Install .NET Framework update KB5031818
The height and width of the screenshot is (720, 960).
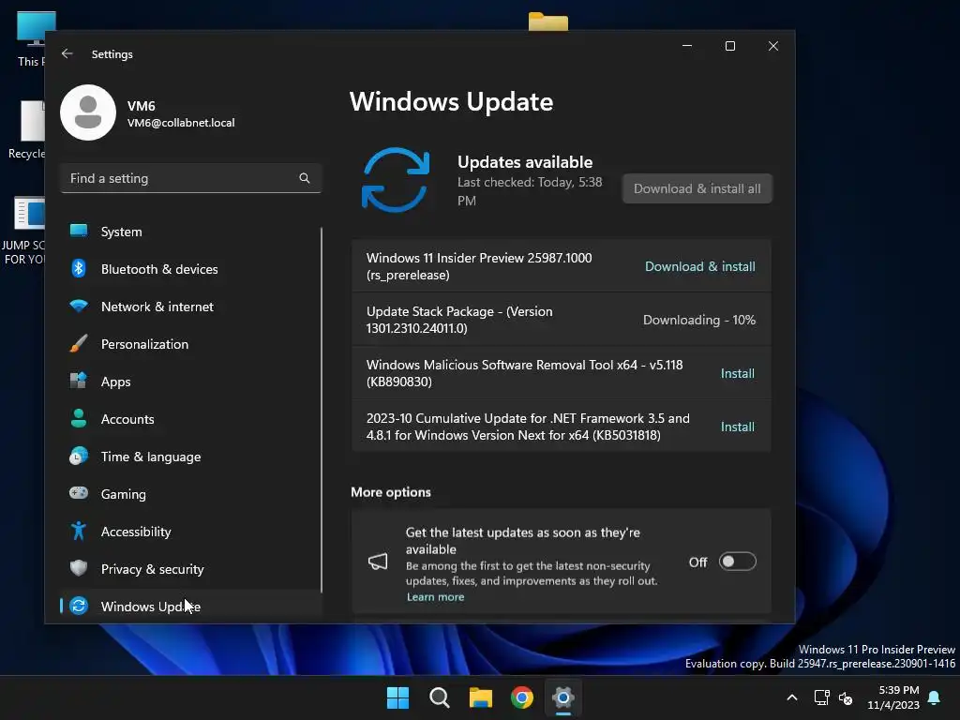tap(737, 427)
